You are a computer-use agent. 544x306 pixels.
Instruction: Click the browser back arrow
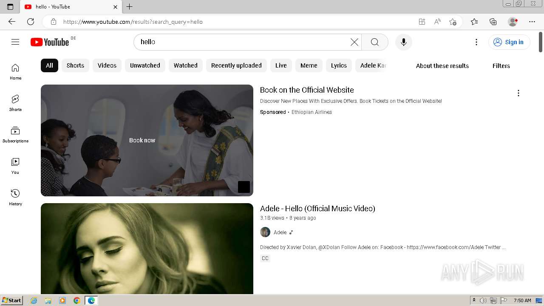[12, 22]
